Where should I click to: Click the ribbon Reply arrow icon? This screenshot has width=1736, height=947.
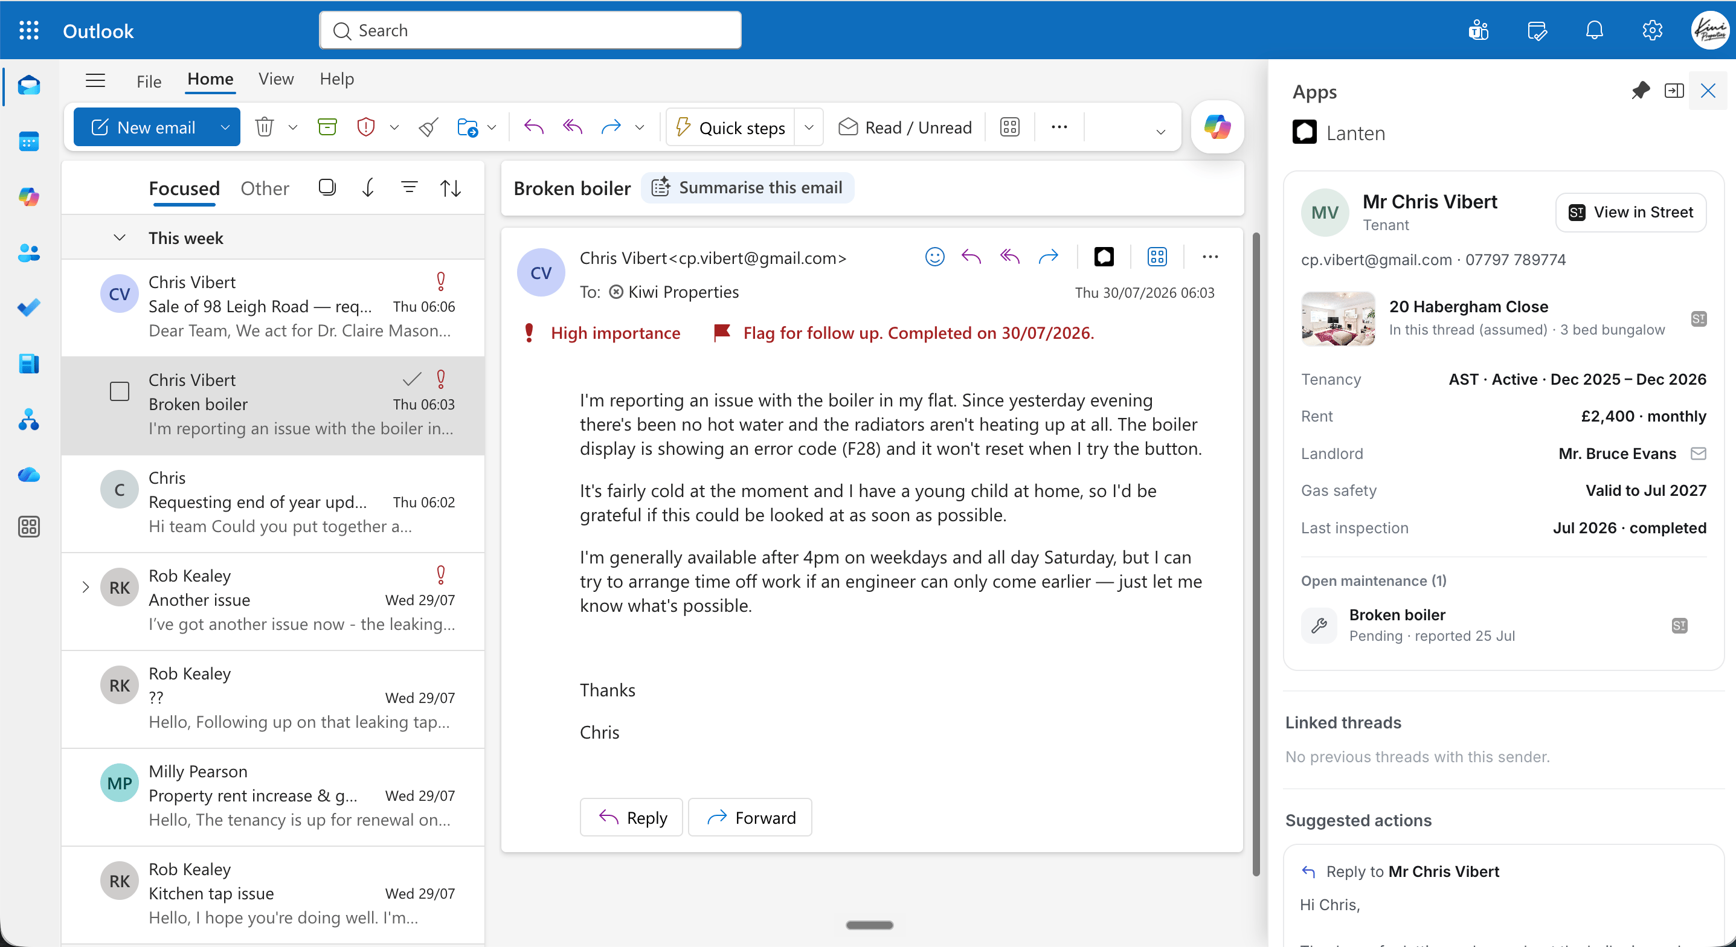point(534,127)
